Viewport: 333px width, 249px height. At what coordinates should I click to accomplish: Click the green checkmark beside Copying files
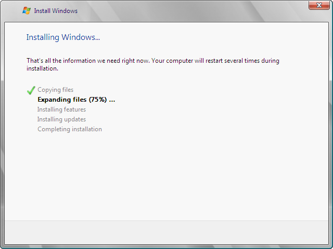click(x=31, y=90)
